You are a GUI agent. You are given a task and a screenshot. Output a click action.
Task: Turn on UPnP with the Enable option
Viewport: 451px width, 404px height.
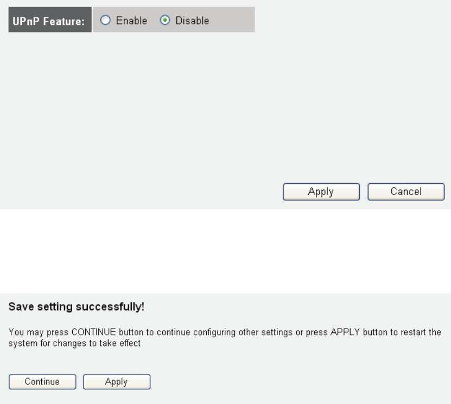(x=105, y=20)
